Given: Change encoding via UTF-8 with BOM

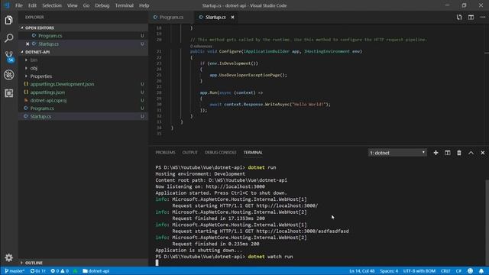Looking at the screenshot, I should pos(419,271).
